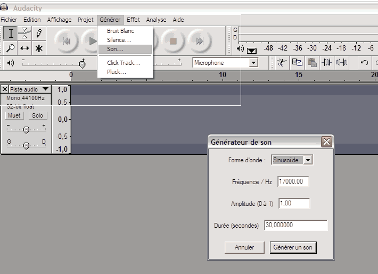Open the Analyse menu
Screen dimensions: 378x274
pyautogui.click(x=156, y=20)
